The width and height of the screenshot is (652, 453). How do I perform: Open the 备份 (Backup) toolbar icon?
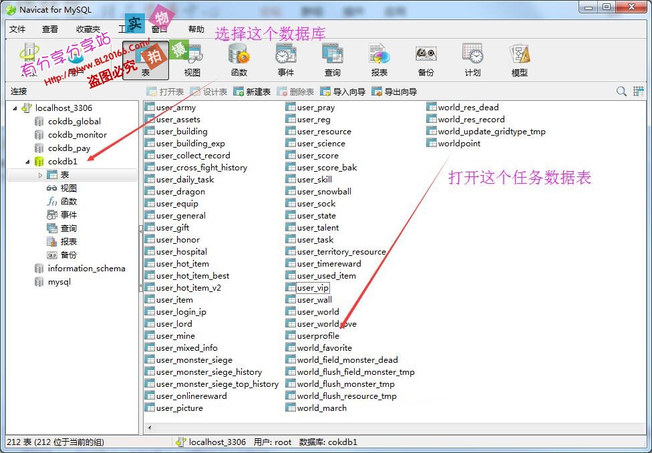(426, 60)
